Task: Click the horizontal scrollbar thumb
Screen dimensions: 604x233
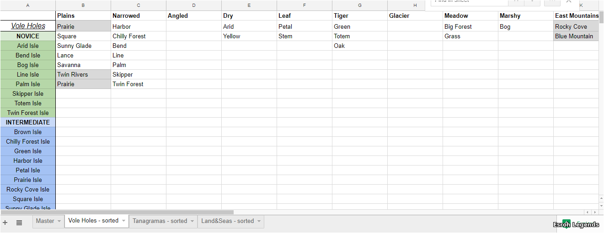Action: click(117, 212)
